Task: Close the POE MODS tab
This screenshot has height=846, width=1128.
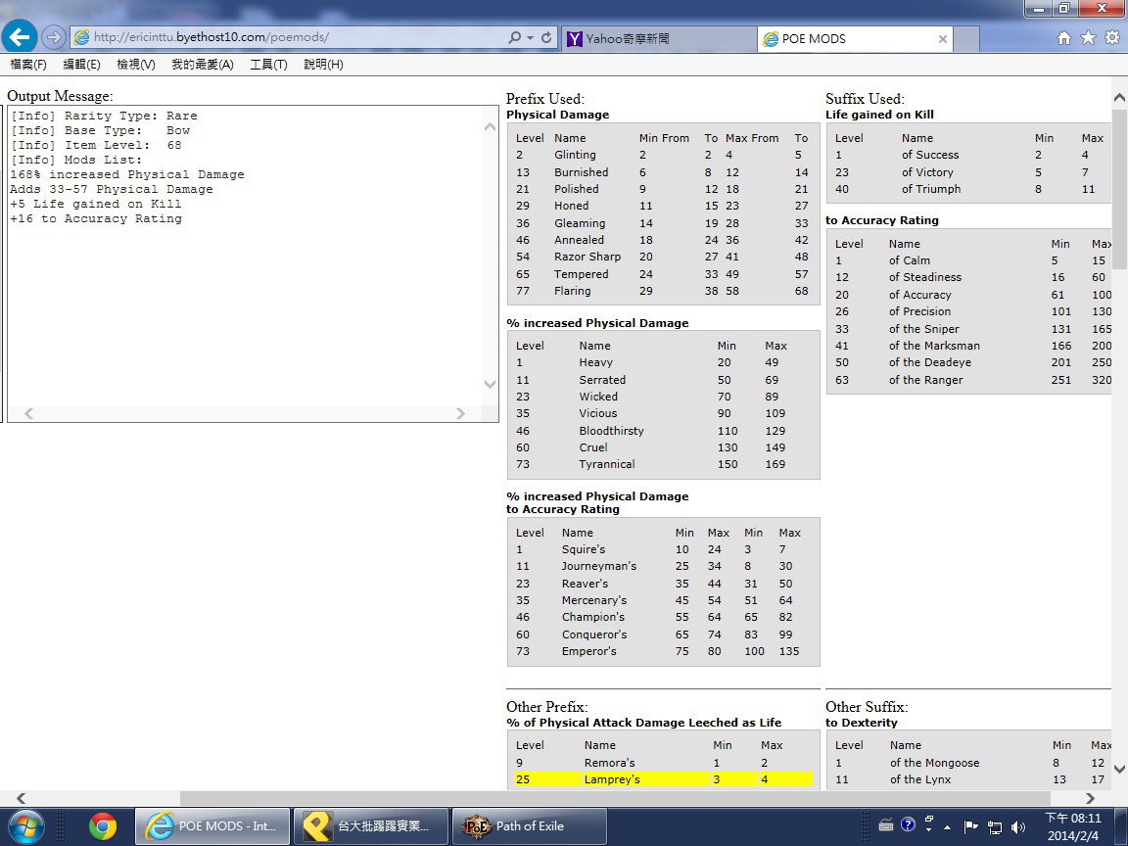Action: 943,39
